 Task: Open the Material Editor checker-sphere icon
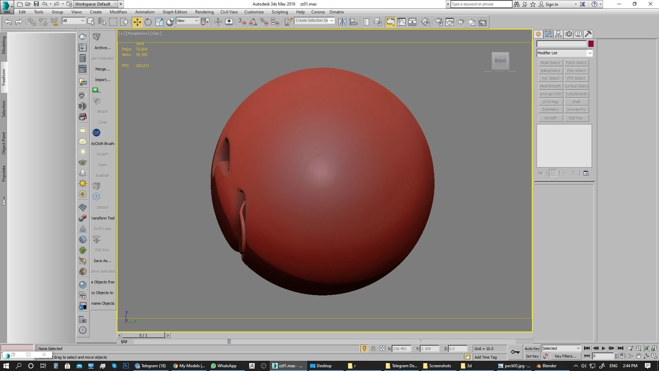pyautogui.click(x=426, y=22)
